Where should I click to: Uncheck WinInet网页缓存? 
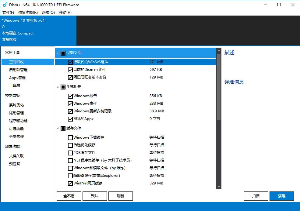pyautogui.click(x=70, y=183)
